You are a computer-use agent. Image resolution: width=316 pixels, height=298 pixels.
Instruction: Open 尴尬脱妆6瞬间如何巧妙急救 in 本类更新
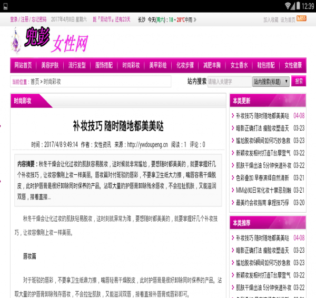(x=263, y=141)
